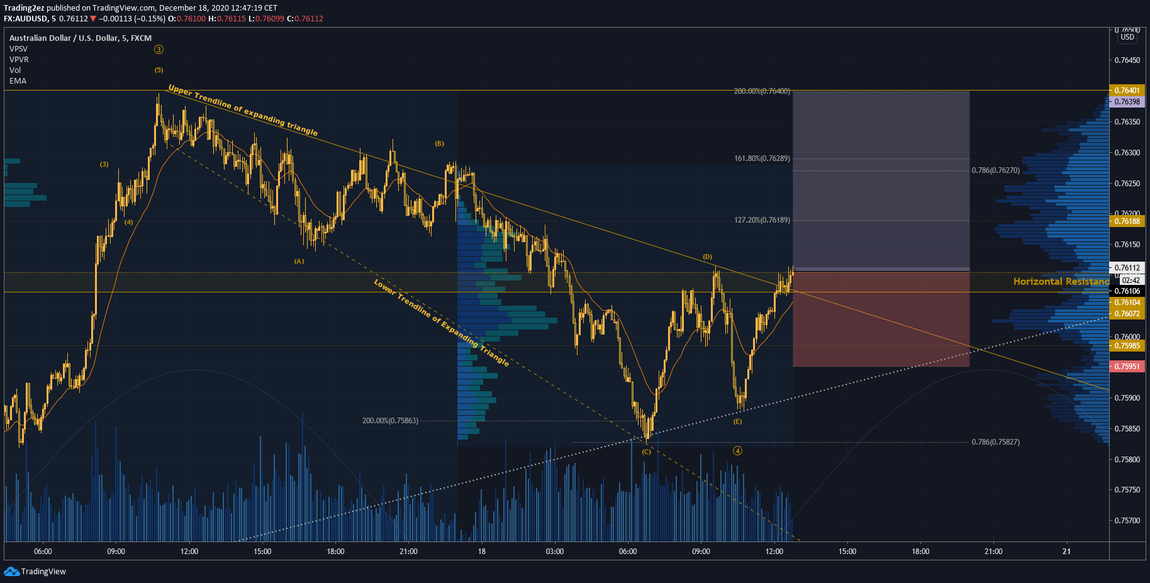Click the circled 3 wave label
The height and width of the screenshot is (583, 1150).
point(159,50)
